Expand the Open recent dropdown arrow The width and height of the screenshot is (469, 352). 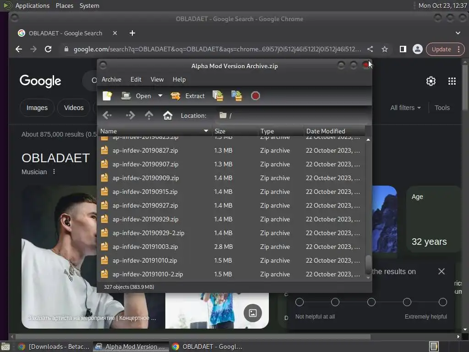pyautogui.click(x=160, y=96)
